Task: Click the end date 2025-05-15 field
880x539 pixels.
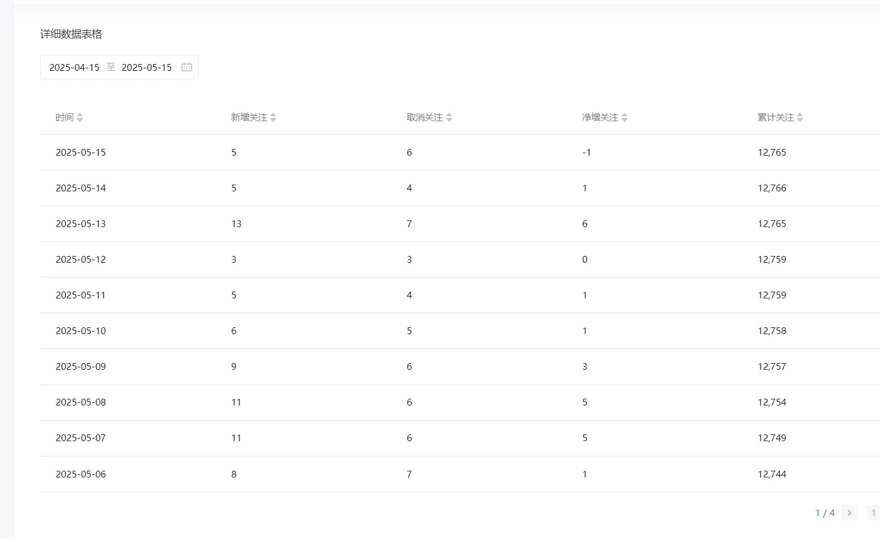Action: point(146,67)
